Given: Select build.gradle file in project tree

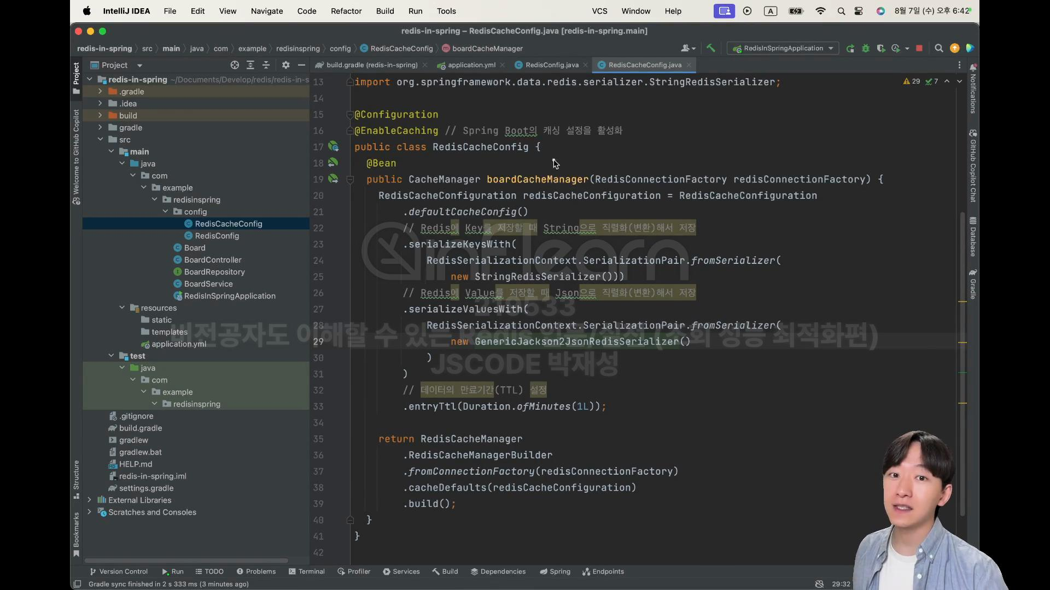Looking at the screenshot, I should tap(141, 428).
